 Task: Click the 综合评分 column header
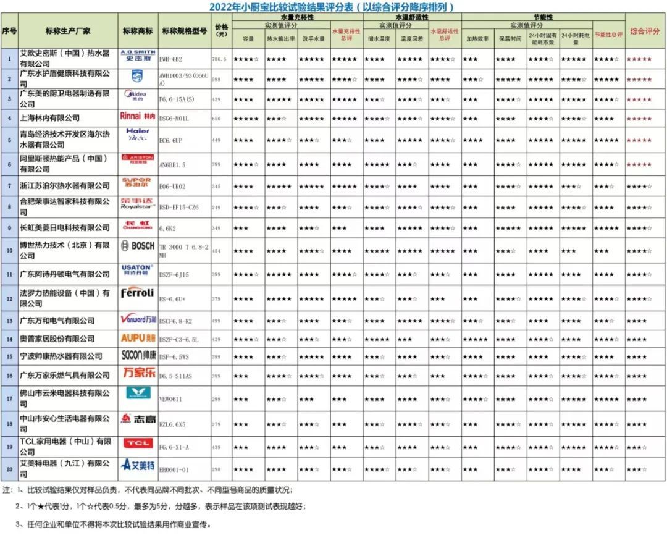click(x=645, y=31)
